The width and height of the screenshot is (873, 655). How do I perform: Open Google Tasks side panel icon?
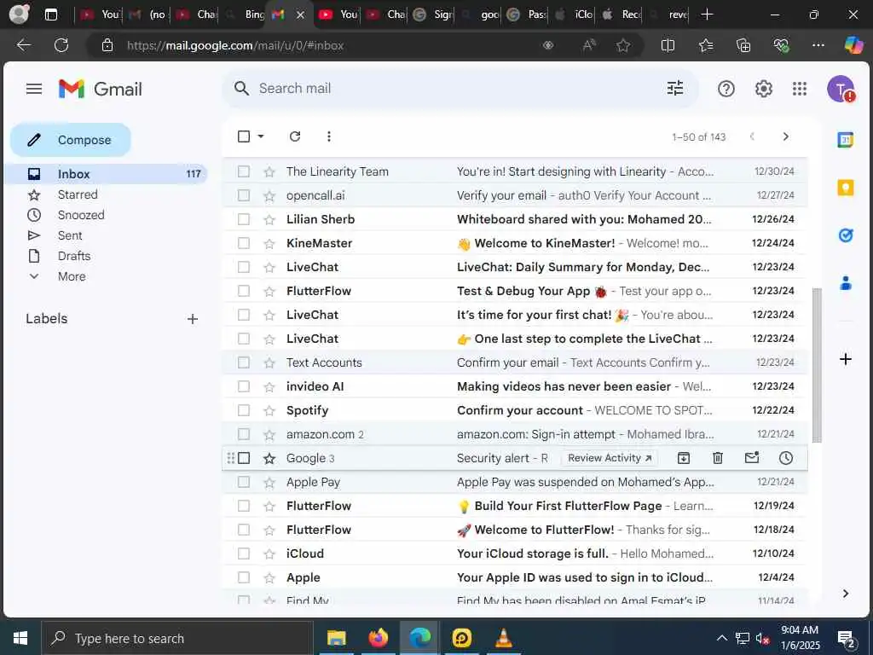tap(845, 235)
